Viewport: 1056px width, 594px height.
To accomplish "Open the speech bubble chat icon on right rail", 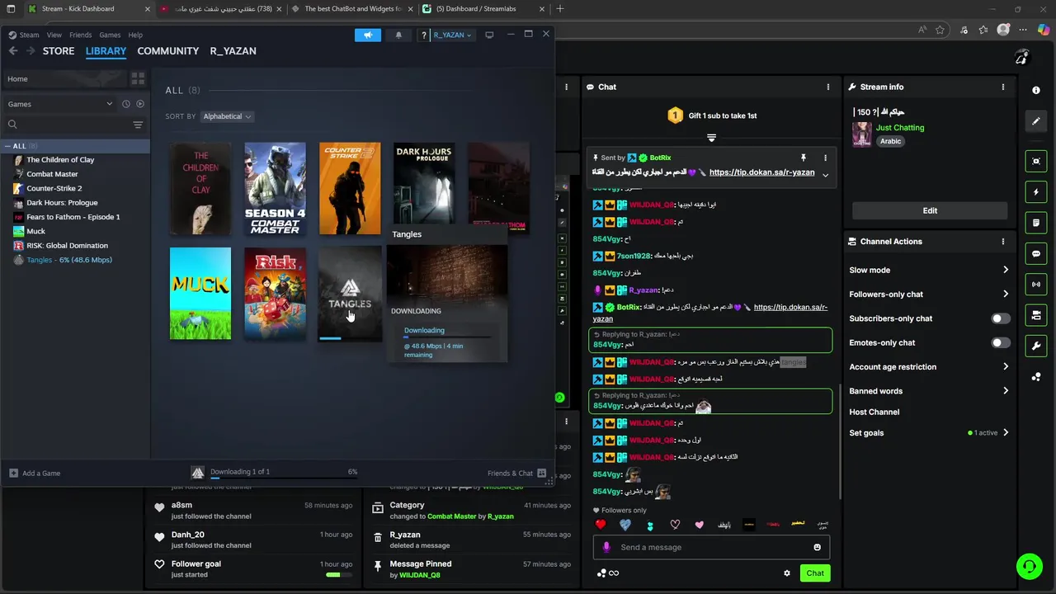I will pyautogui.click(x=1036, y=254).
